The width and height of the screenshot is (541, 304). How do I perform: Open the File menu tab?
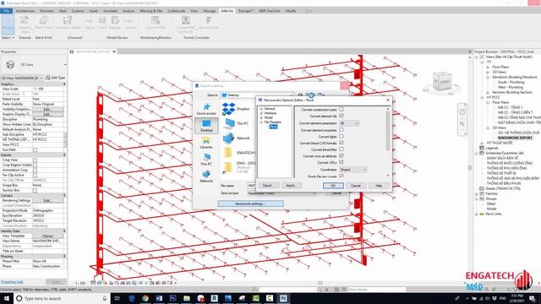click(x=6, y=11)
